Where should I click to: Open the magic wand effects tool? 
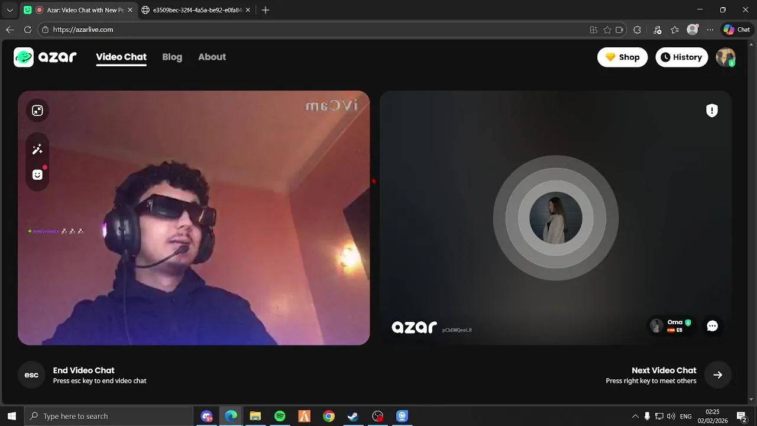click(37, 150)
